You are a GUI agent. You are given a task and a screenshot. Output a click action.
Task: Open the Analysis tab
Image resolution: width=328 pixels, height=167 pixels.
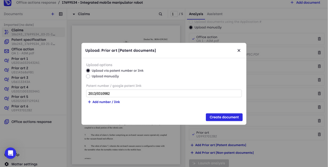point(196,14)
